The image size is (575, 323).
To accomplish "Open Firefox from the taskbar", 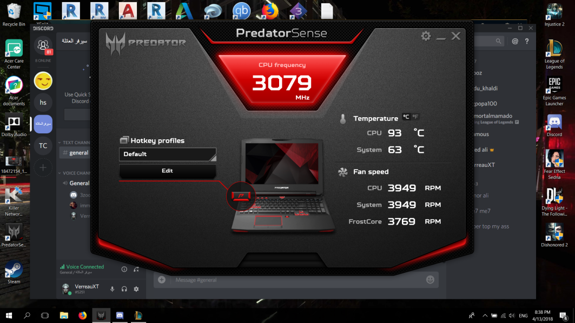I will [x=83, y=315].
